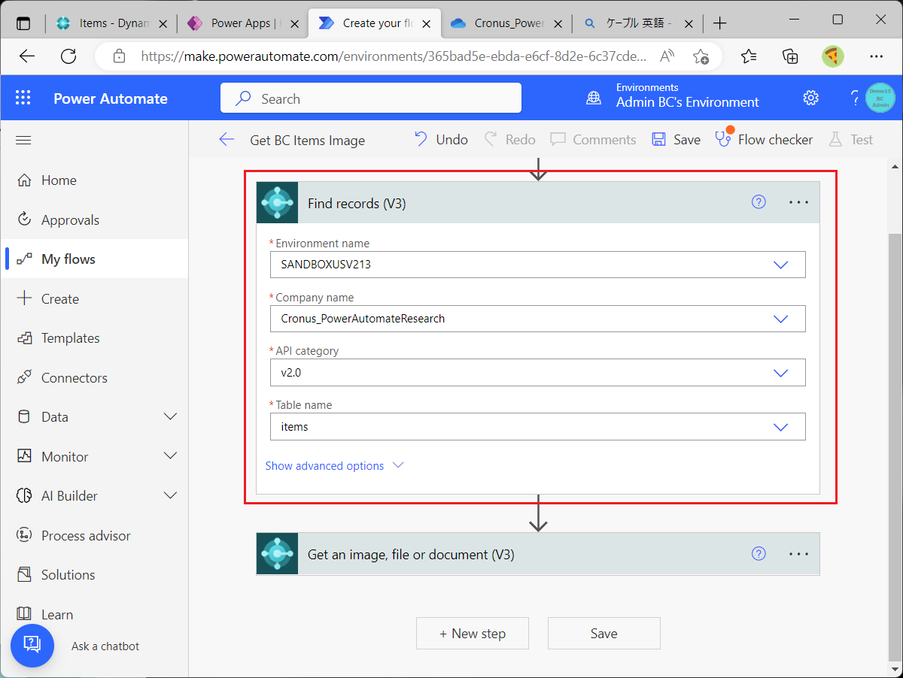Click the settings gear icon

coord(810,98)
